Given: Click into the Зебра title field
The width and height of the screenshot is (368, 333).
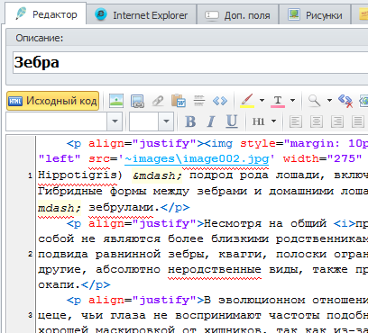Looking at the screenshot, I should click(190, 62).
